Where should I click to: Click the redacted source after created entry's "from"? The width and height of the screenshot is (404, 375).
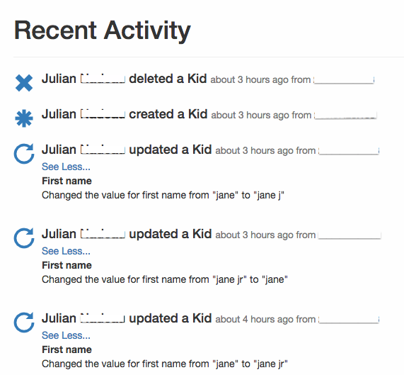pyautogui.click(x=345, y=115)
